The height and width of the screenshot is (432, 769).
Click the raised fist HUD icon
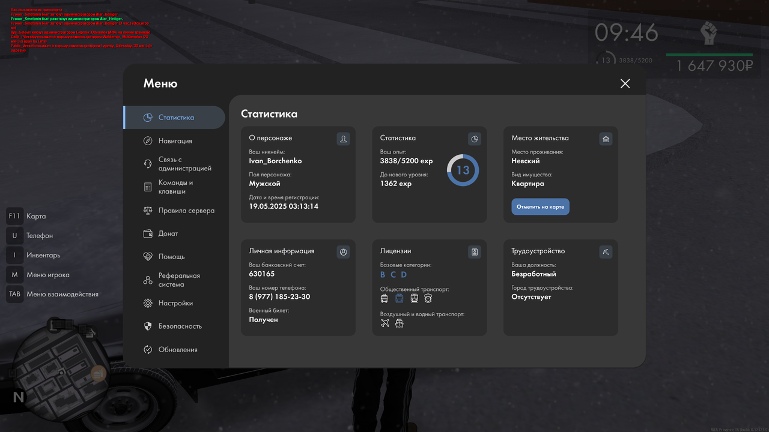click(x=710, y=33)
